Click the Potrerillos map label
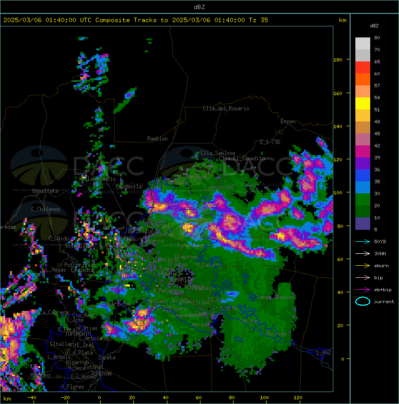Image resolution: width=399 pixels, height=404 pixels. (80, 265)
